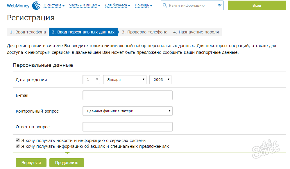Screen dimensions: 290x169
Task: Select step «3. Проверка телефона»
Action: (144, 32)
